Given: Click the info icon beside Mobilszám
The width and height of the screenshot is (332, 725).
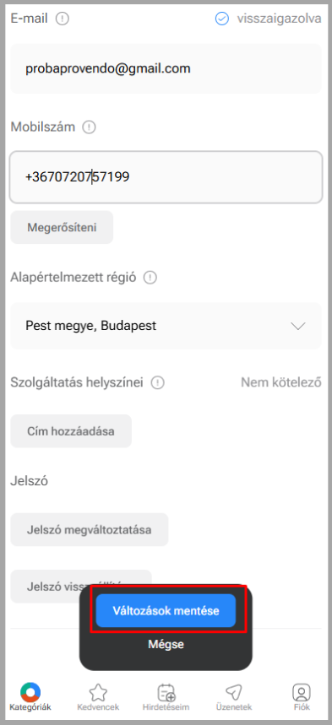Looking at the screenshot, I should [89, 127].
